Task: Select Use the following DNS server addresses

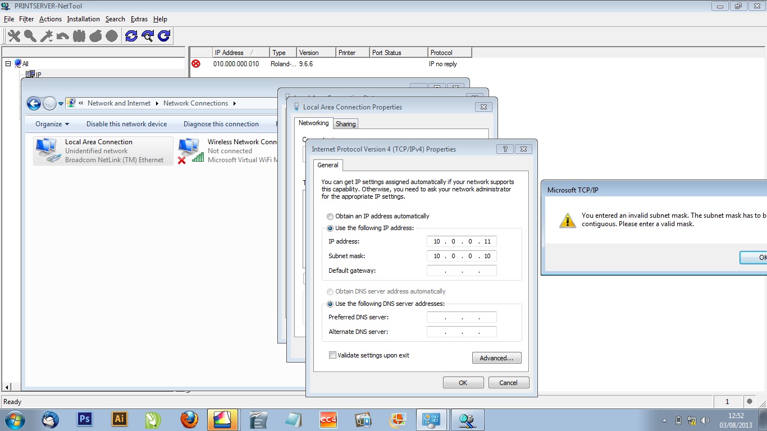Action: pyautogui.click(x=330, y=304)
